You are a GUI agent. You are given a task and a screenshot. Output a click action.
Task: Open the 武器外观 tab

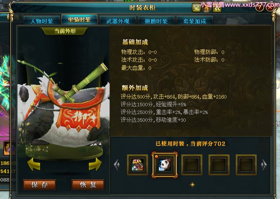coord(118,21)
